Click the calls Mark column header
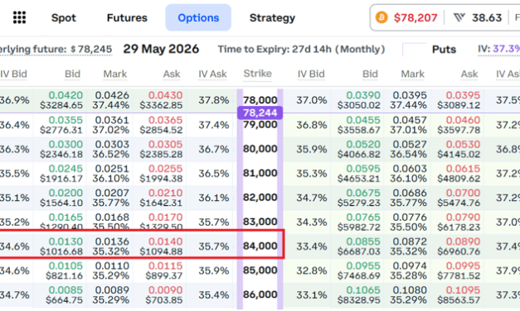The width and height of the screenshot is (520, 311). (x=115, y=74)
